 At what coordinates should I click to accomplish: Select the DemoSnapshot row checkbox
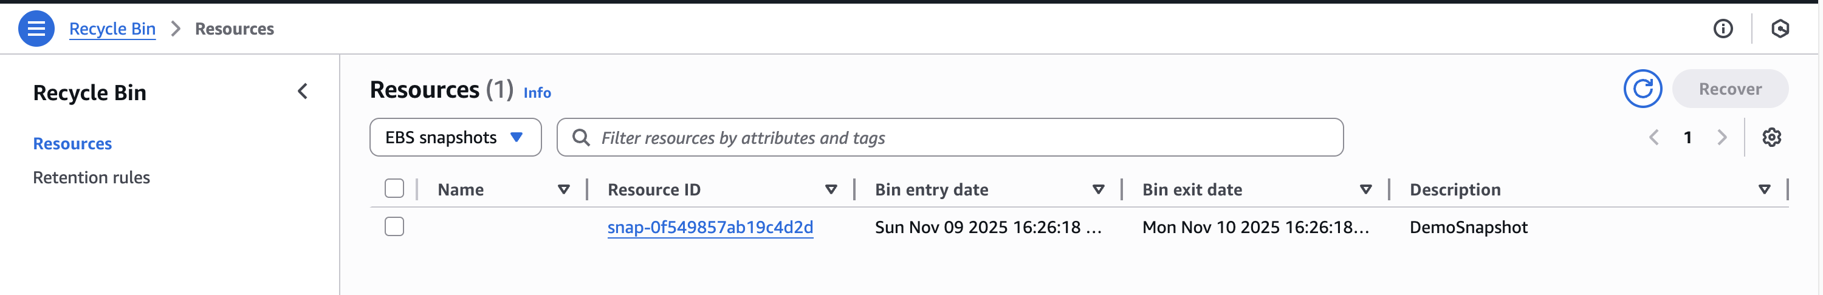394,227
